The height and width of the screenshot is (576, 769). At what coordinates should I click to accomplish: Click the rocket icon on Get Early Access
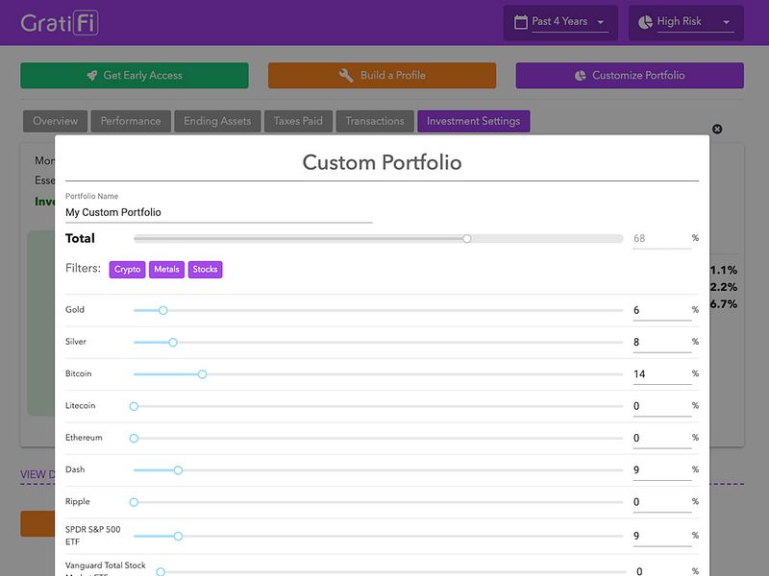click(x=91, y=76)
